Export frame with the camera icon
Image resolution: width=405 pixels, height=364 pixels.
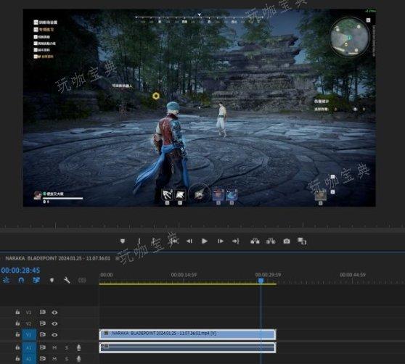287,241
